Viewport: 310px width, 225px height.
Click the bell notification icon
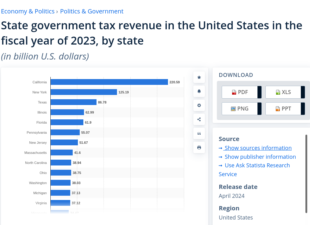[x=199, y=91]
